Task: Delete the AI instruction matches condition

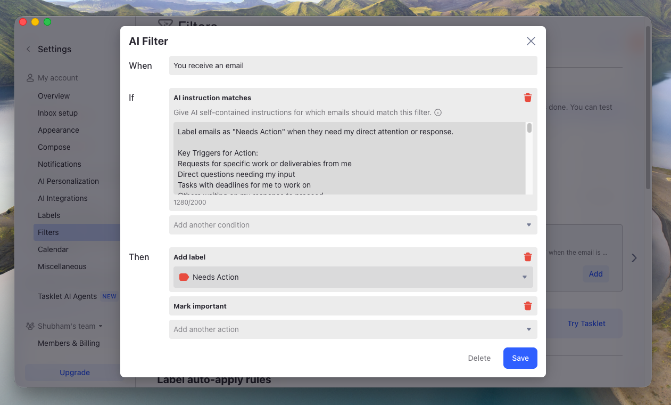Action: tap(528, 98)
